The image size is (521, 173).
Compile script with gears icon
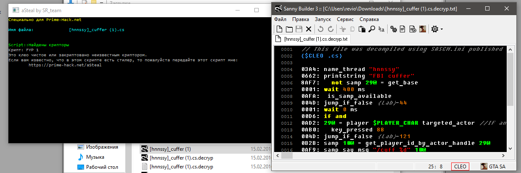click(x=394, y=29)
